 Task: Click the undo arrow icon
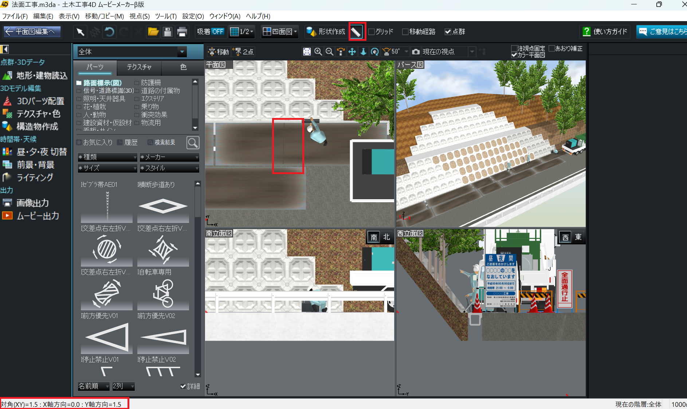click(x=109, y=32)
